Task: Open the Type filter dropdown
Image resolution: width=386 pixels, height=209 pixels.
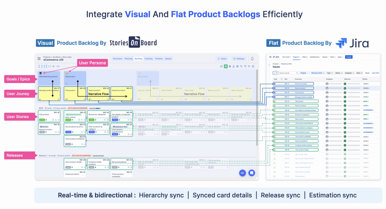Action: tap(330, 73)
